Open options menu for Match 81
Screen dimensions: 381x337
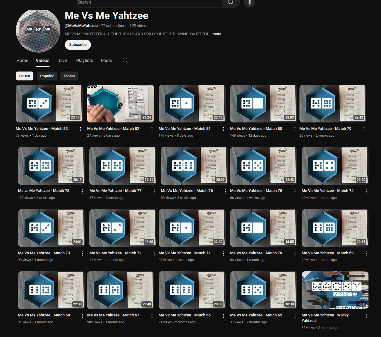(223, 129)
